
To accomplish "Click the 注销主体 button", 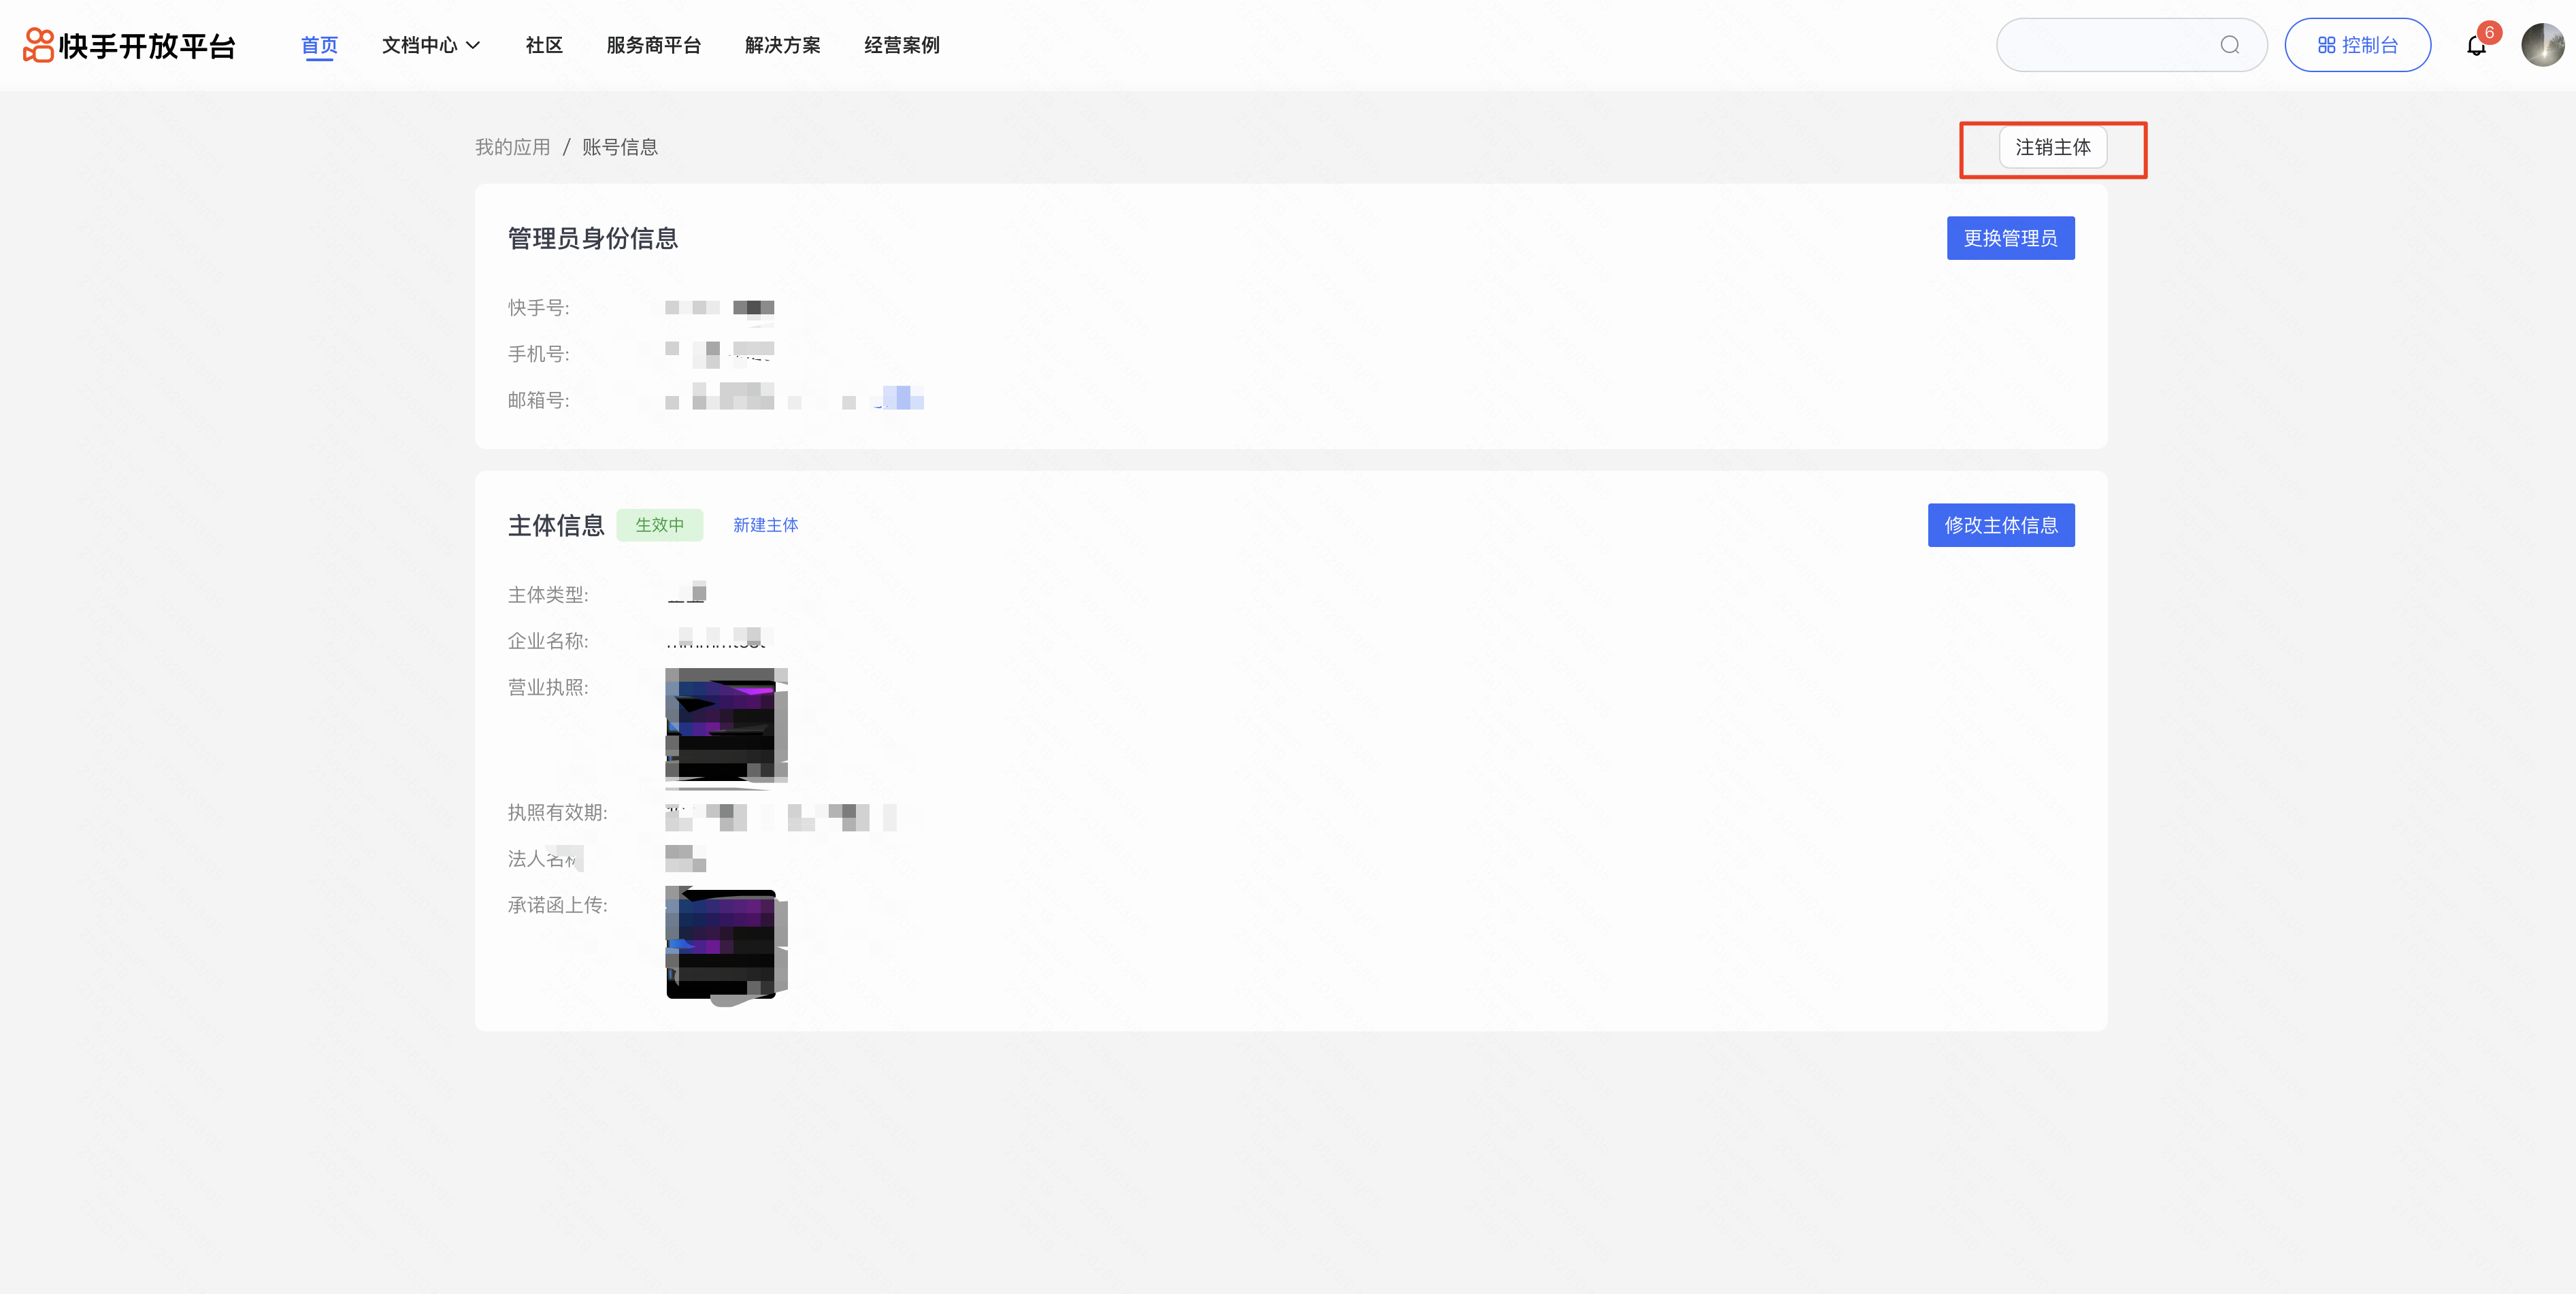I will [x=2052, y=148].
